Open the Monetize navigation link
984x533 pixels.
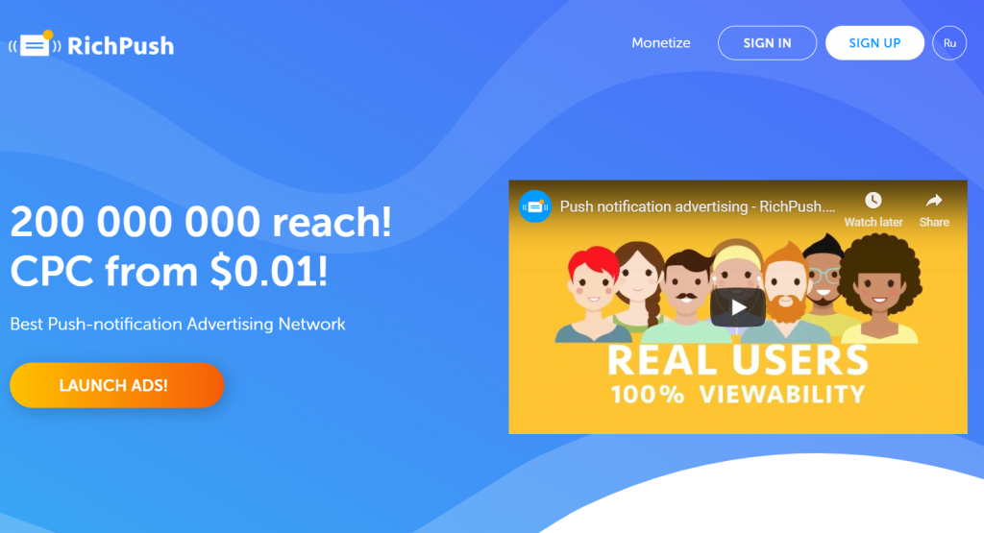point(661,42)
